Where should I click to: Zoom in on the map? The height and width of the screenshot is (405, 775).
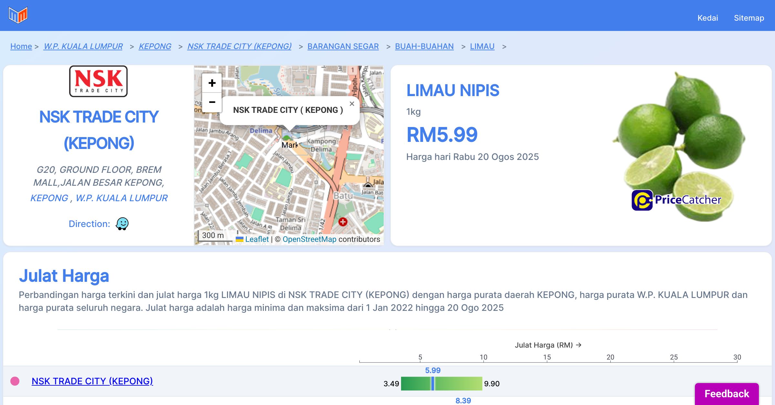pos(212,83)
